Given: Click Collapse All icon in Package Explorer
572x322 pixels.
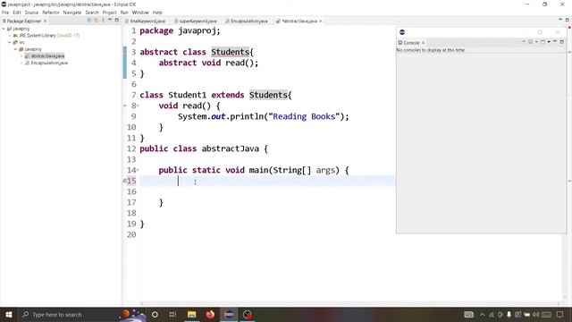Looking at the screenshot, I should tap(89, 21).
